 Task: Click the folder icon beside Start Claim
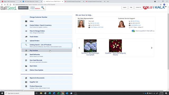coord(26,66)
